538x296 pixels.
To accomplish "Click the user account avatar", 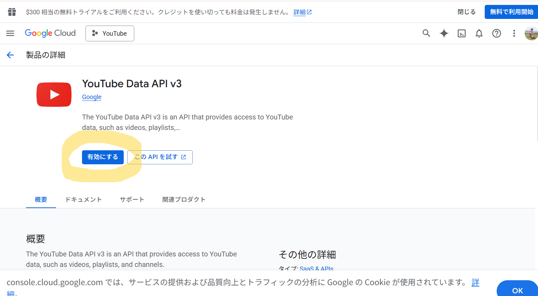I will (531, 33).
